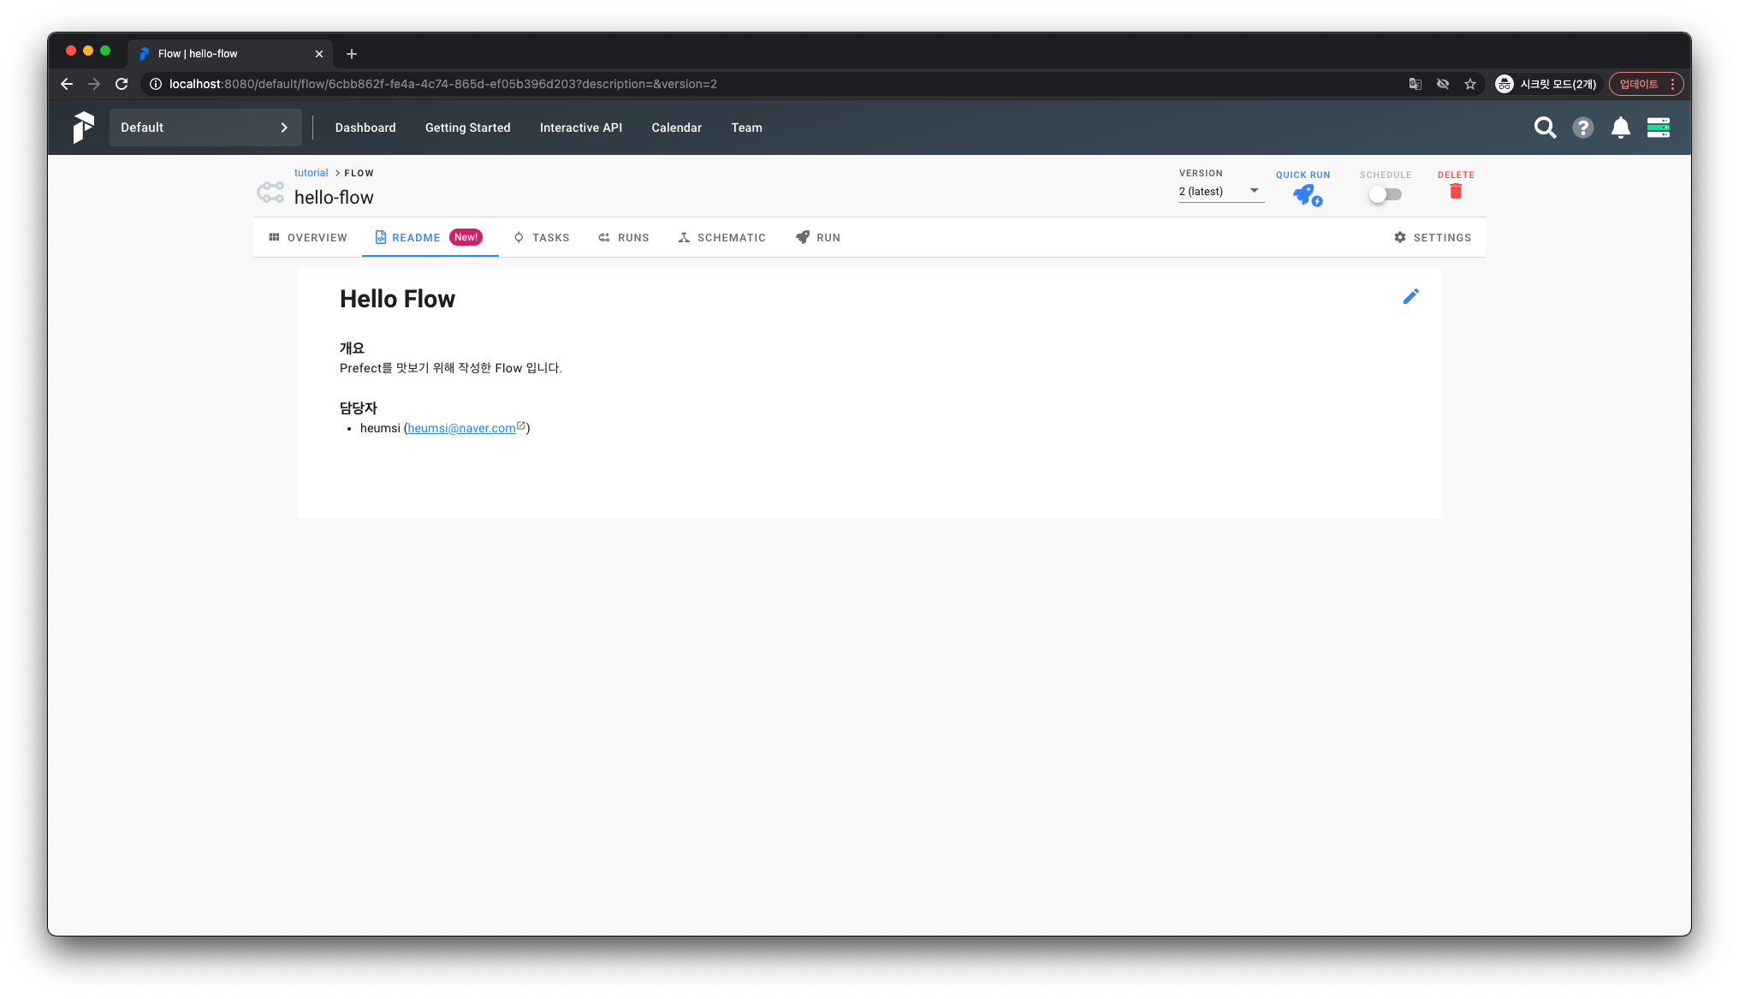Open the help question mark icon

click(x=1582, y=128)
